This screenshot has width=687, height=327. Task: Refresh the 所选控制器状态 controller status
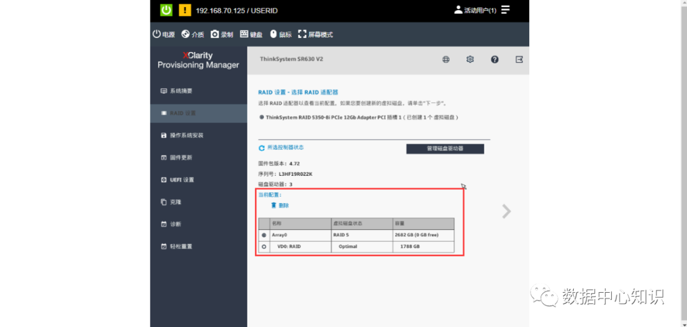coord(261,148)
